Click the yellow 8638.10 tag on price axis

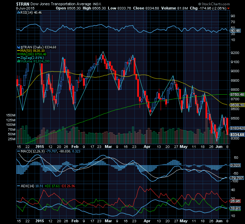[237, 105]
